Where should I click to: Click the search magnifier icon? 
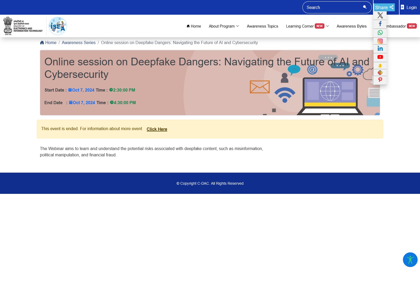365,7
